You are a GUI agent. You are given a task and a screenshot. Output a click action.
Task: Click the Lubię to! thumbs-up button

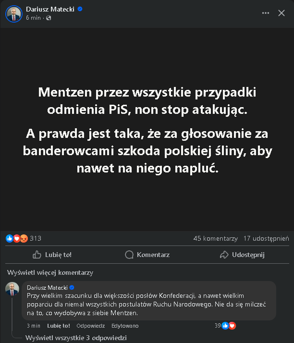coord(52,255)
